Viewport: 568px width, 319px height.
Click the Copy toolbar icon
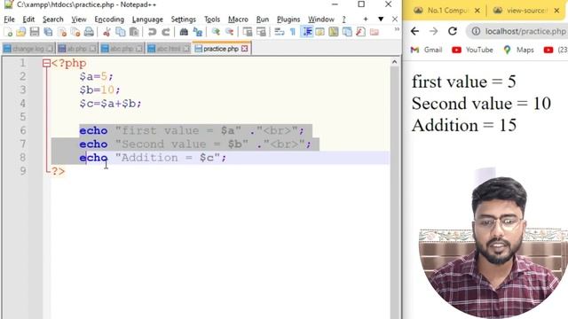point(121,32)
